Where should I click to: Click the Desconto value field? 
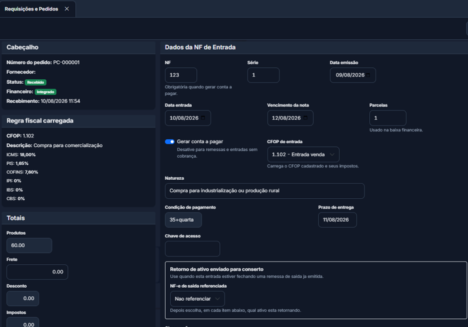point(23,298)
